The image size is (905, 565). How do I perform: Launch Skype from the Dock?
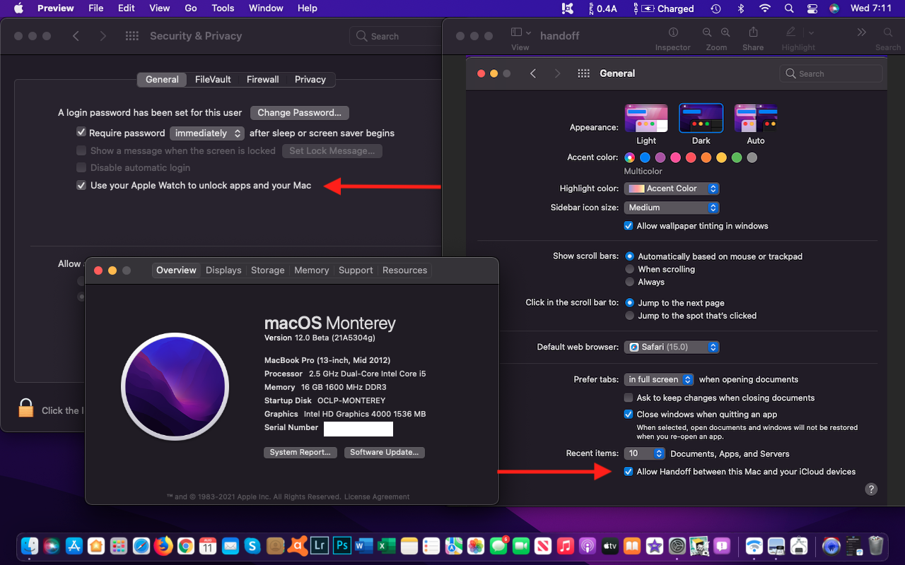pyautogui.click(x=252, y=546)
